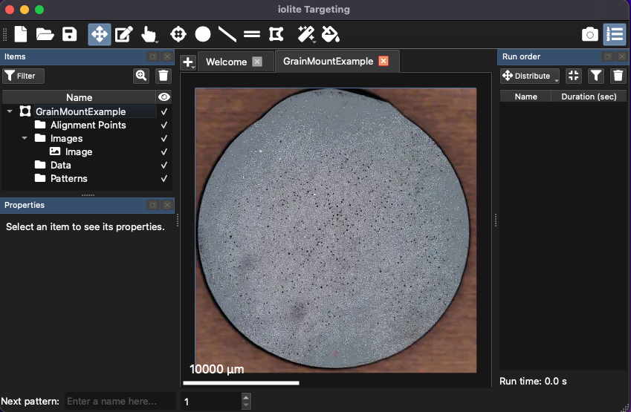Select the Image item in tree
This screenshot has height=412, width=631.
click(79, 151)
